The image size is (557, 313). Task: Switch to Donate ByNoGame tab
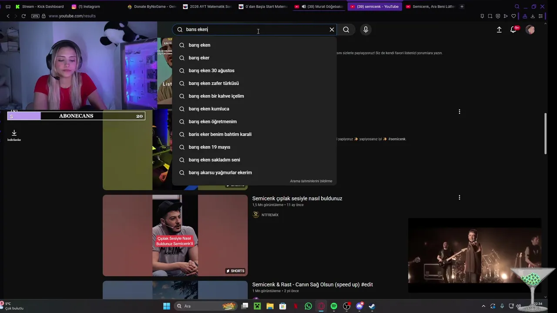[152, 7]
